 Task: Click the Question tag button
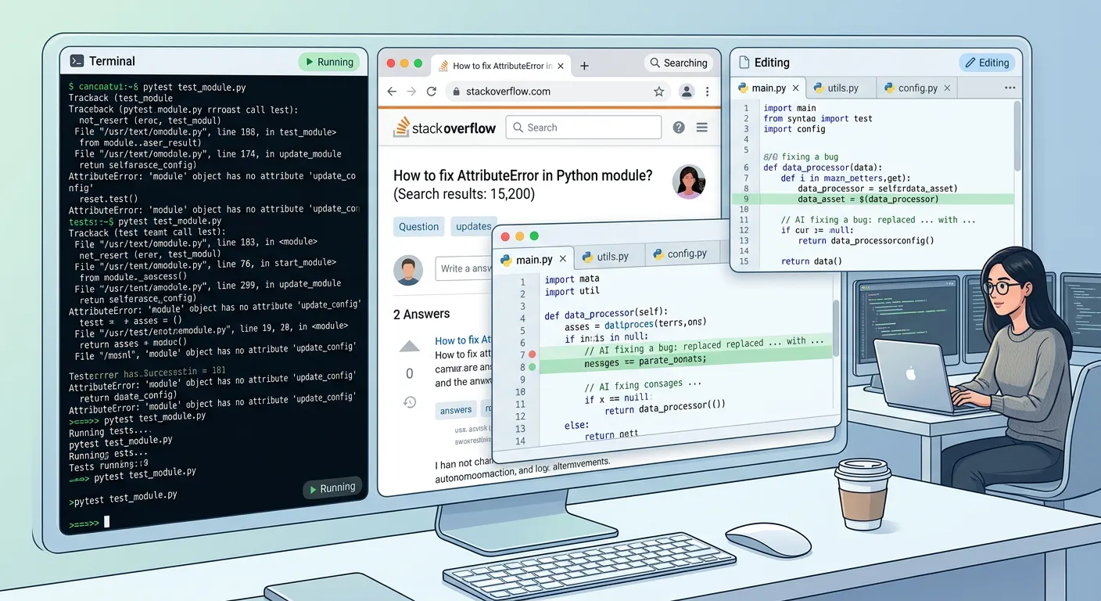418,226
